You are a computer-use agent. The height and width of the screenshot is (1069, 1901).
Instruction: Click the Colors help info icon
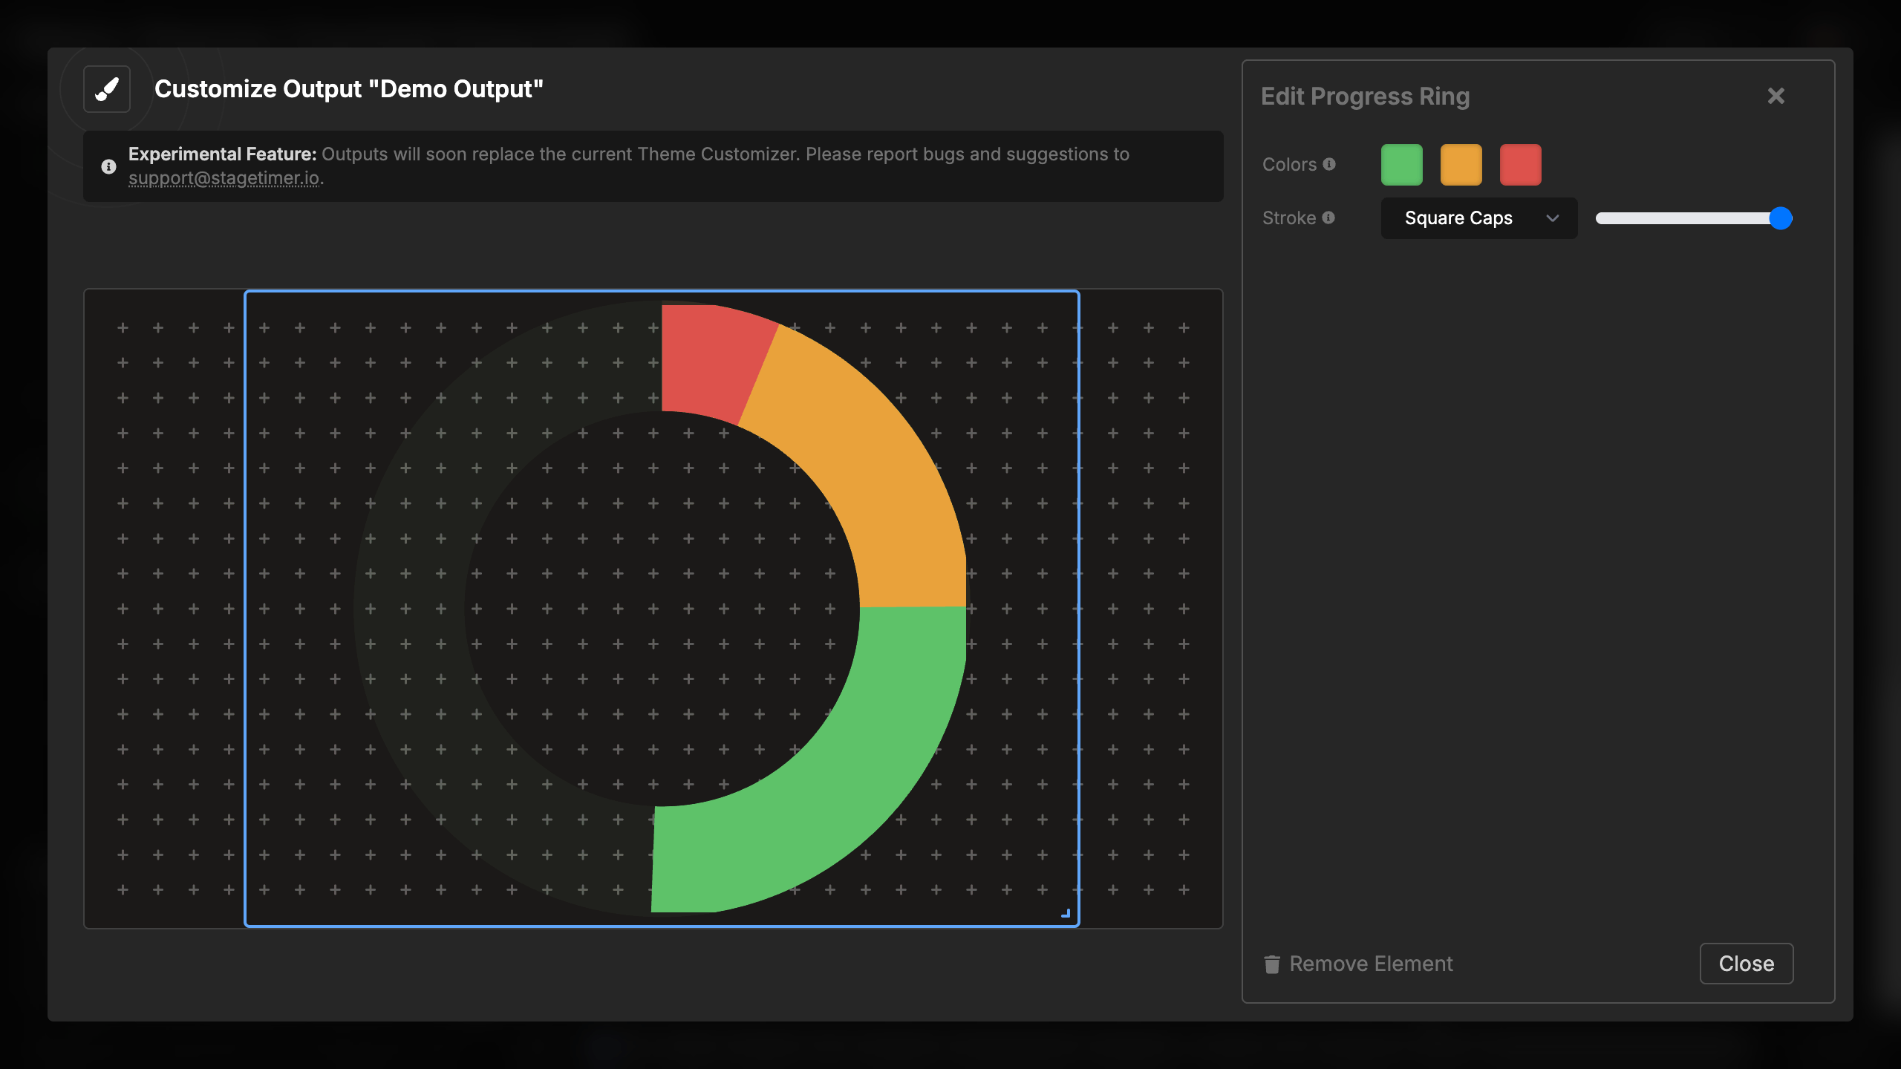point(1329,164)
